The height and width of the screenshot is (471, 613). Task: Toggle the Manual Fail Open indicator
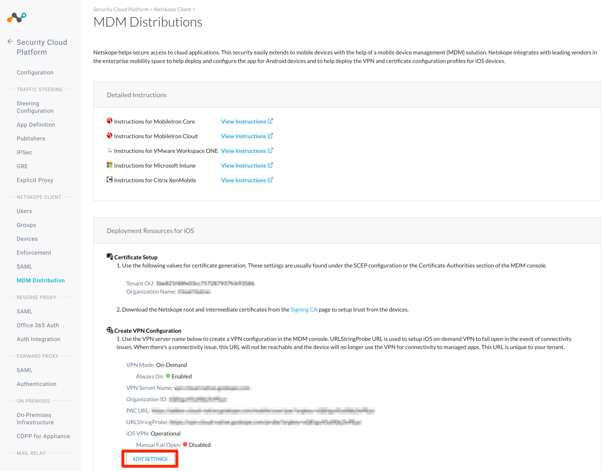pos(185,444)
